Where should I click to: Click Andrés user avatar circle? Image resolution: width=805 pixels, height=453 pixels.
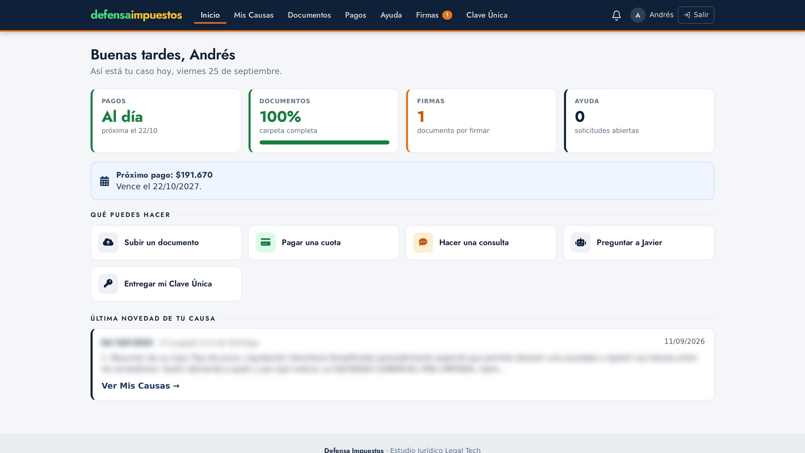638,15
